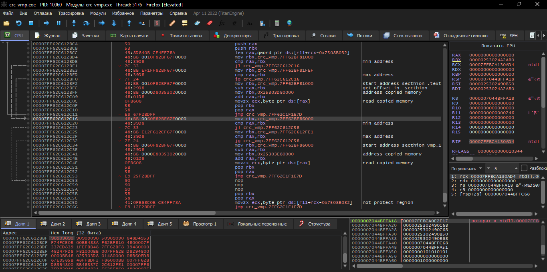Open the Comments toolbar icon
Viewport: 547px width, 272px height.
pos(185,23)
